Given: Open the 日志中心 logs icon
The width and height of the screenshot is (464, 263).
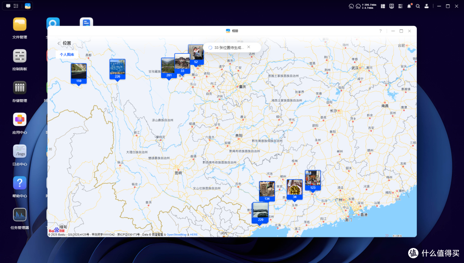Looking at the screenshot, I should point(19,151).
